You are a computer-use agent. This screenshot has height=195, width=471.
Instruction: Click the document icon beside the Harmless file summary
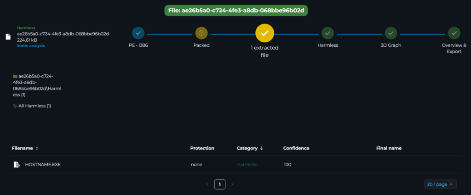click(8, 37)
